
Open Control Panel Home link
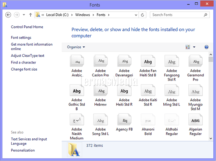27,27
